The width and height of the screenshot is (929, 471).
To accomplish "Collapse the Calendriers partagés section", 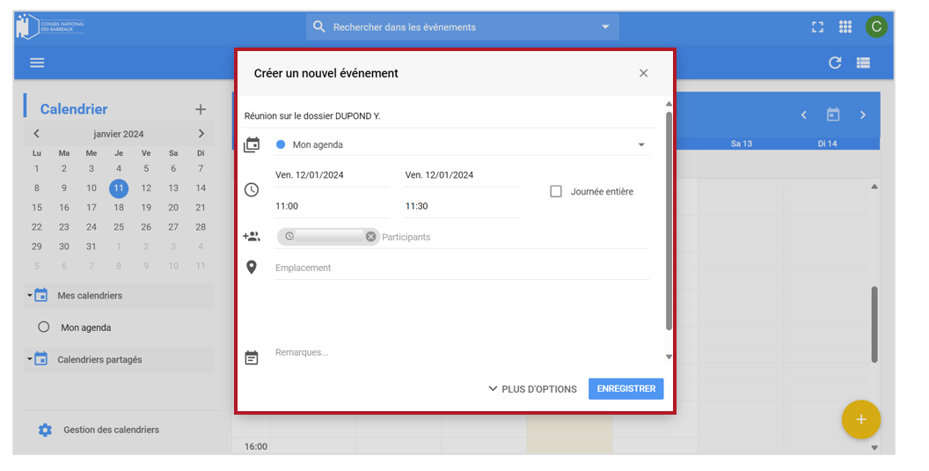I will tap(30, 359).
